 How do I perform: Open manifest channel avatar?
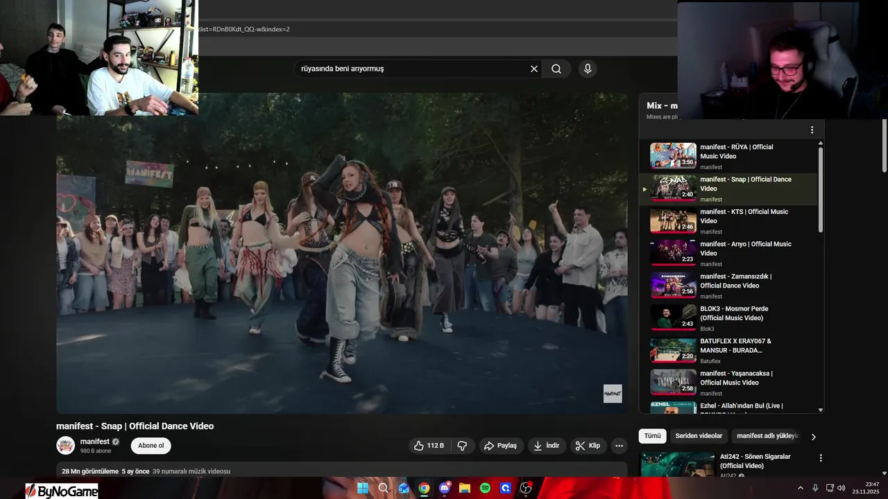(65, 446)
